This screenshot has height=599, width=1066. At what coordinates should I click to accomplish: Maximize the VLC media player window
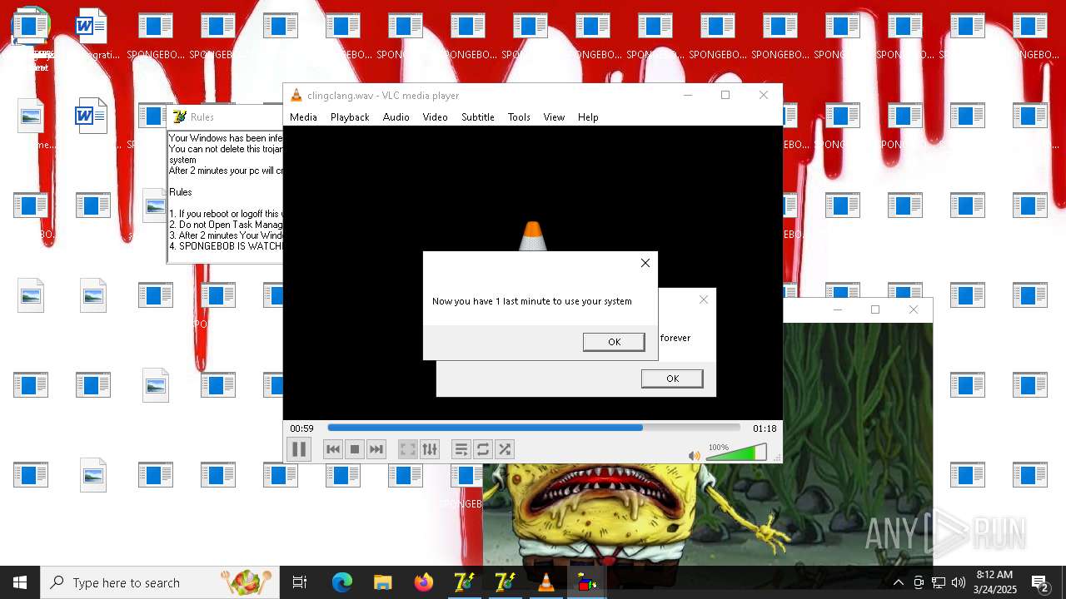tap(725, 95)
